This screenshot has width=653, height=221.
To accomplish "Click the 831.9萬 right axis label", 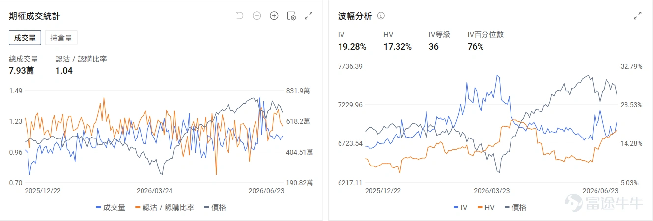I will 298,91.
